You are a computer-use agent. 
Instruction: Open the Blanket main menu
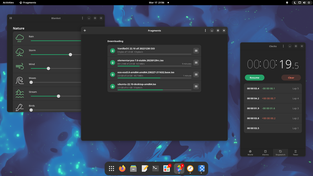83,18
